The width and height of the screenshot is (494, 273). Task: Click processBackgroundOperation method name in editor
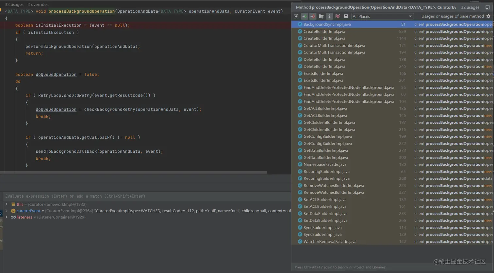82,11
